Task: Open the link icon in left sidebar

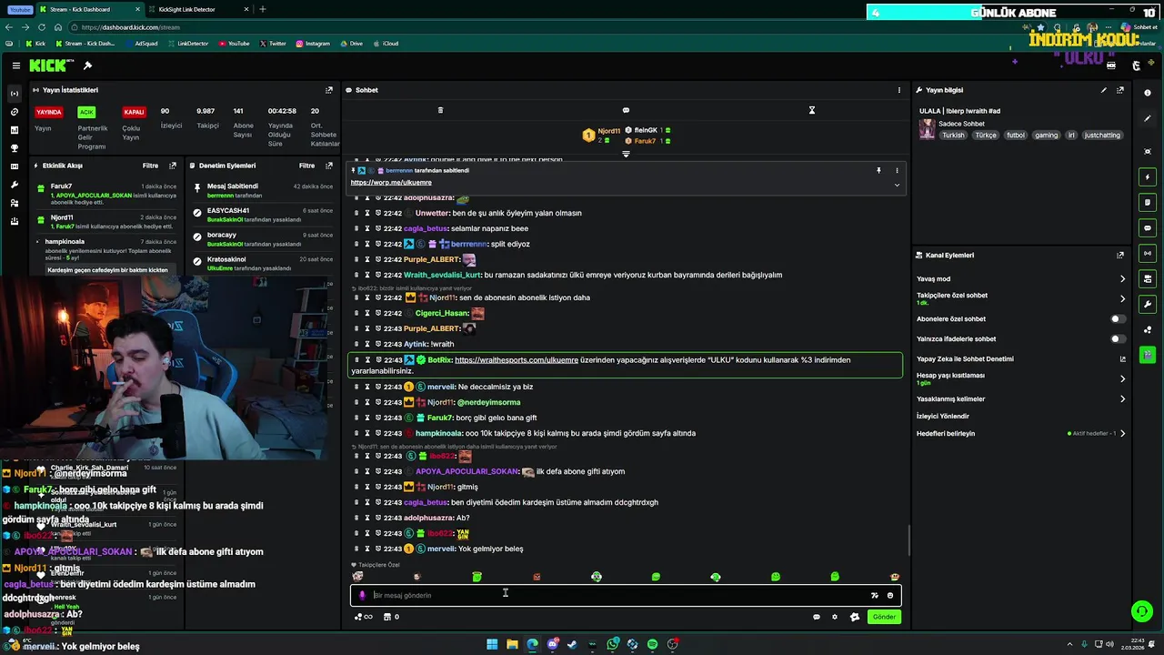Action: [15, 112]
